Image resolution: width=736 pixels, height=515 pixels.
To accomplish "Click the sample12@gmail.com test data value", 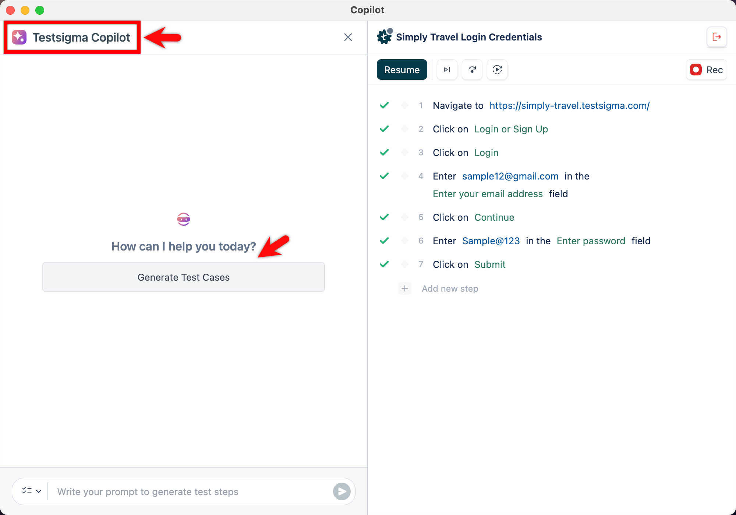I will click(x=510, y=176).
